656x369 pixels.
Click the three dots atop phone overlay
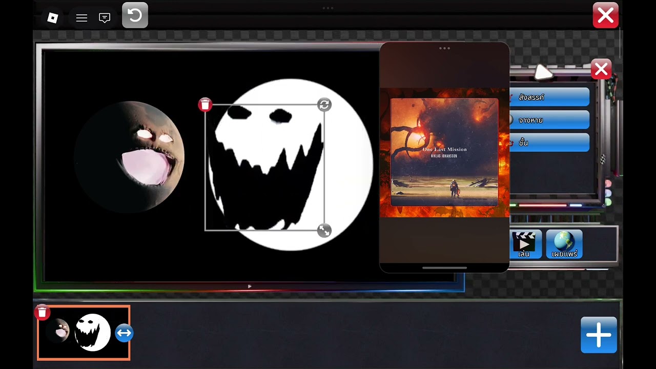[444, 48]
